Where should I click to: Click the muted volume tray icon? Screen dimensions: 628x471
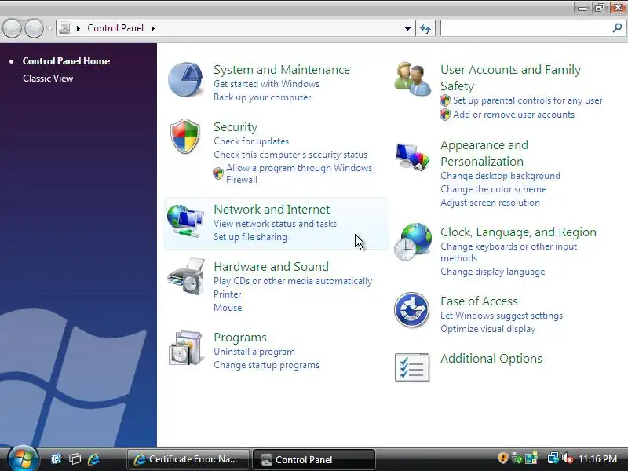click(x=568, y=458)
